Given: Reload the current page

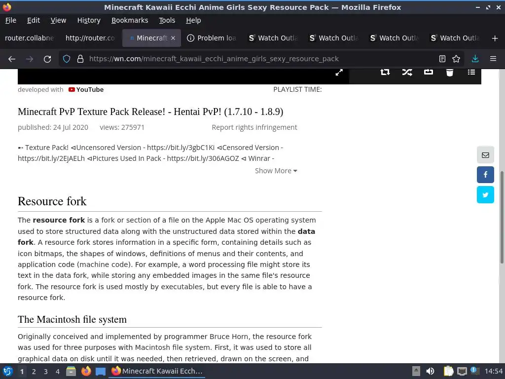Looking at the screenshot, I should (x=47, y=59).
